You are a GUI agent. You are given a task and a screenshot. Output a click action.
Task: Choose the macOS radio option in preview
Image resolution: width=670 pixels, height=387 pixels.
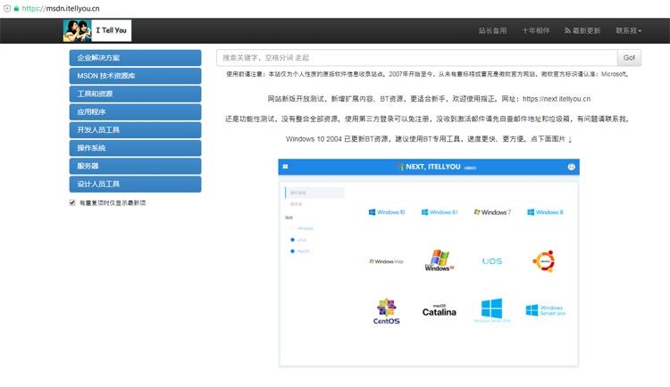292,251
